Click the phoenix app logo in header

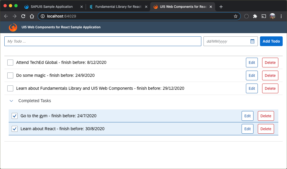pyautogui.click(x=13, y=27)
